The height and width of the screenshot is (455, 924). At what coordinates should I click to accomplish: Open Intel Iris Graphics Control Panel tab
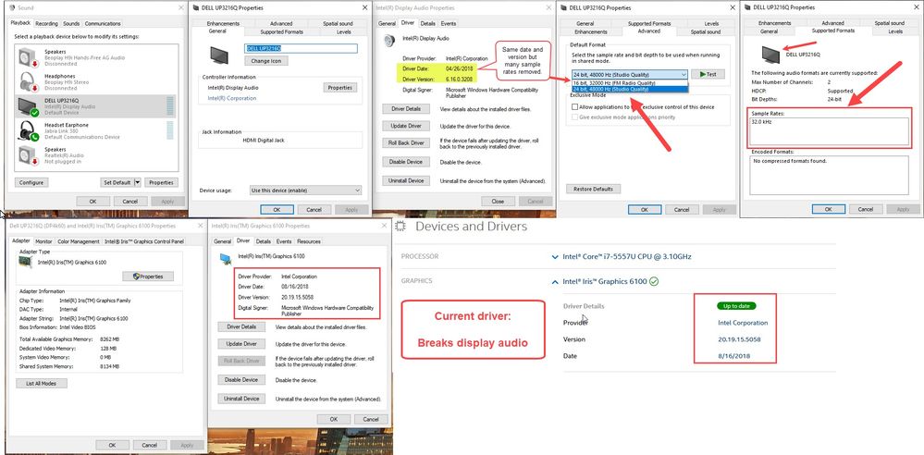pyautogui.click(x=144, y=241)
